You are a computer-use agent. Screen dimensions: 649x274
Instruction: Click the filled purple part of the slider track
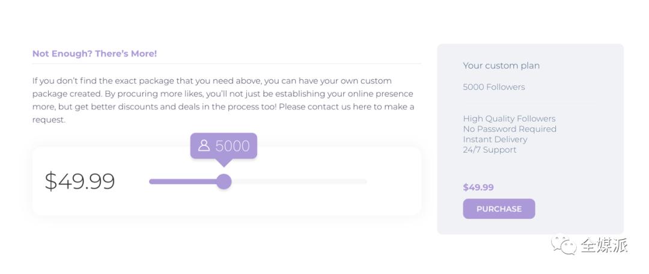point(183,181)
